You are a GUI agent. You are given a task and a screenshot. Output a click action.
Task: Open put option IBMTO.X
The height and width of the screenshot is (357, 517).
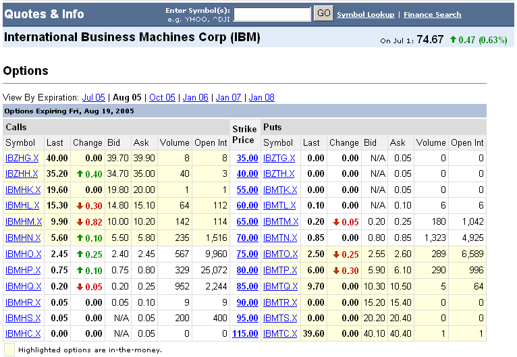click(x=280, y=254)
